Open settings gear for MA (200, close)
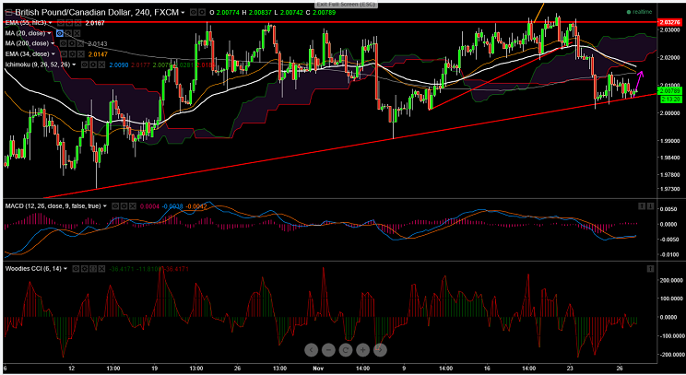The height and width of the screenshot is (375, 686). pyautogui.click(x=72, y=43)
